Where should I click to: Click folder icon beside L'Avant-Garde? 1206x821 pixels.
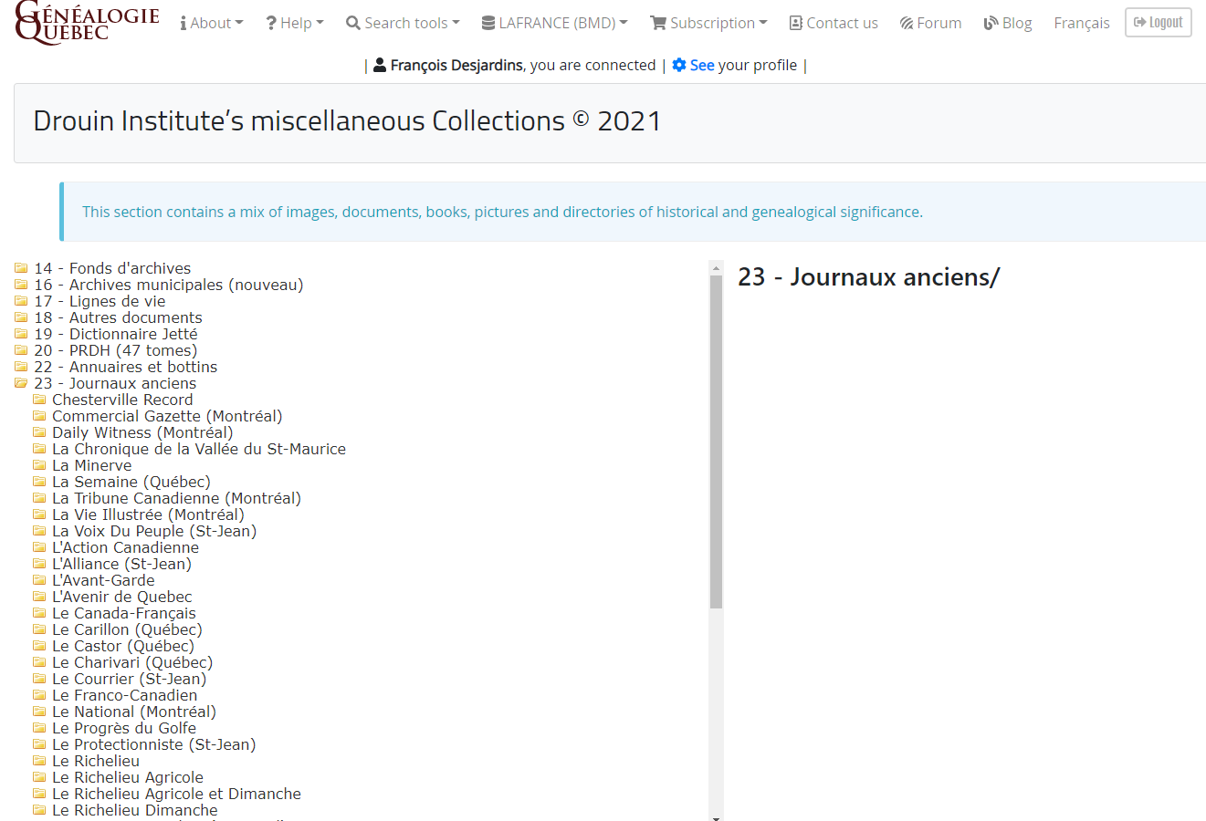coord(39,580)
